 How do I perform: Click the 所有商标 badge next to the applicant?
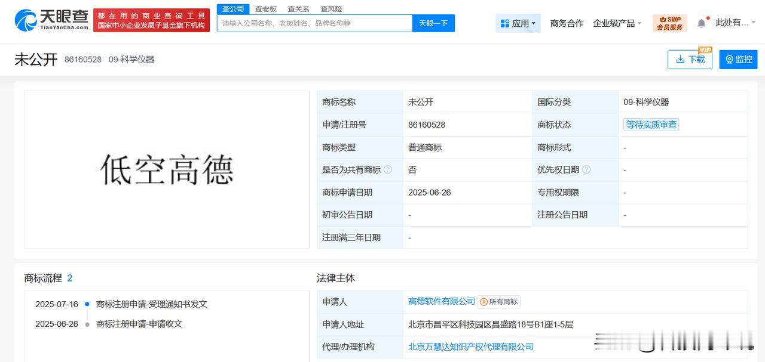click(x=499, y=302)
